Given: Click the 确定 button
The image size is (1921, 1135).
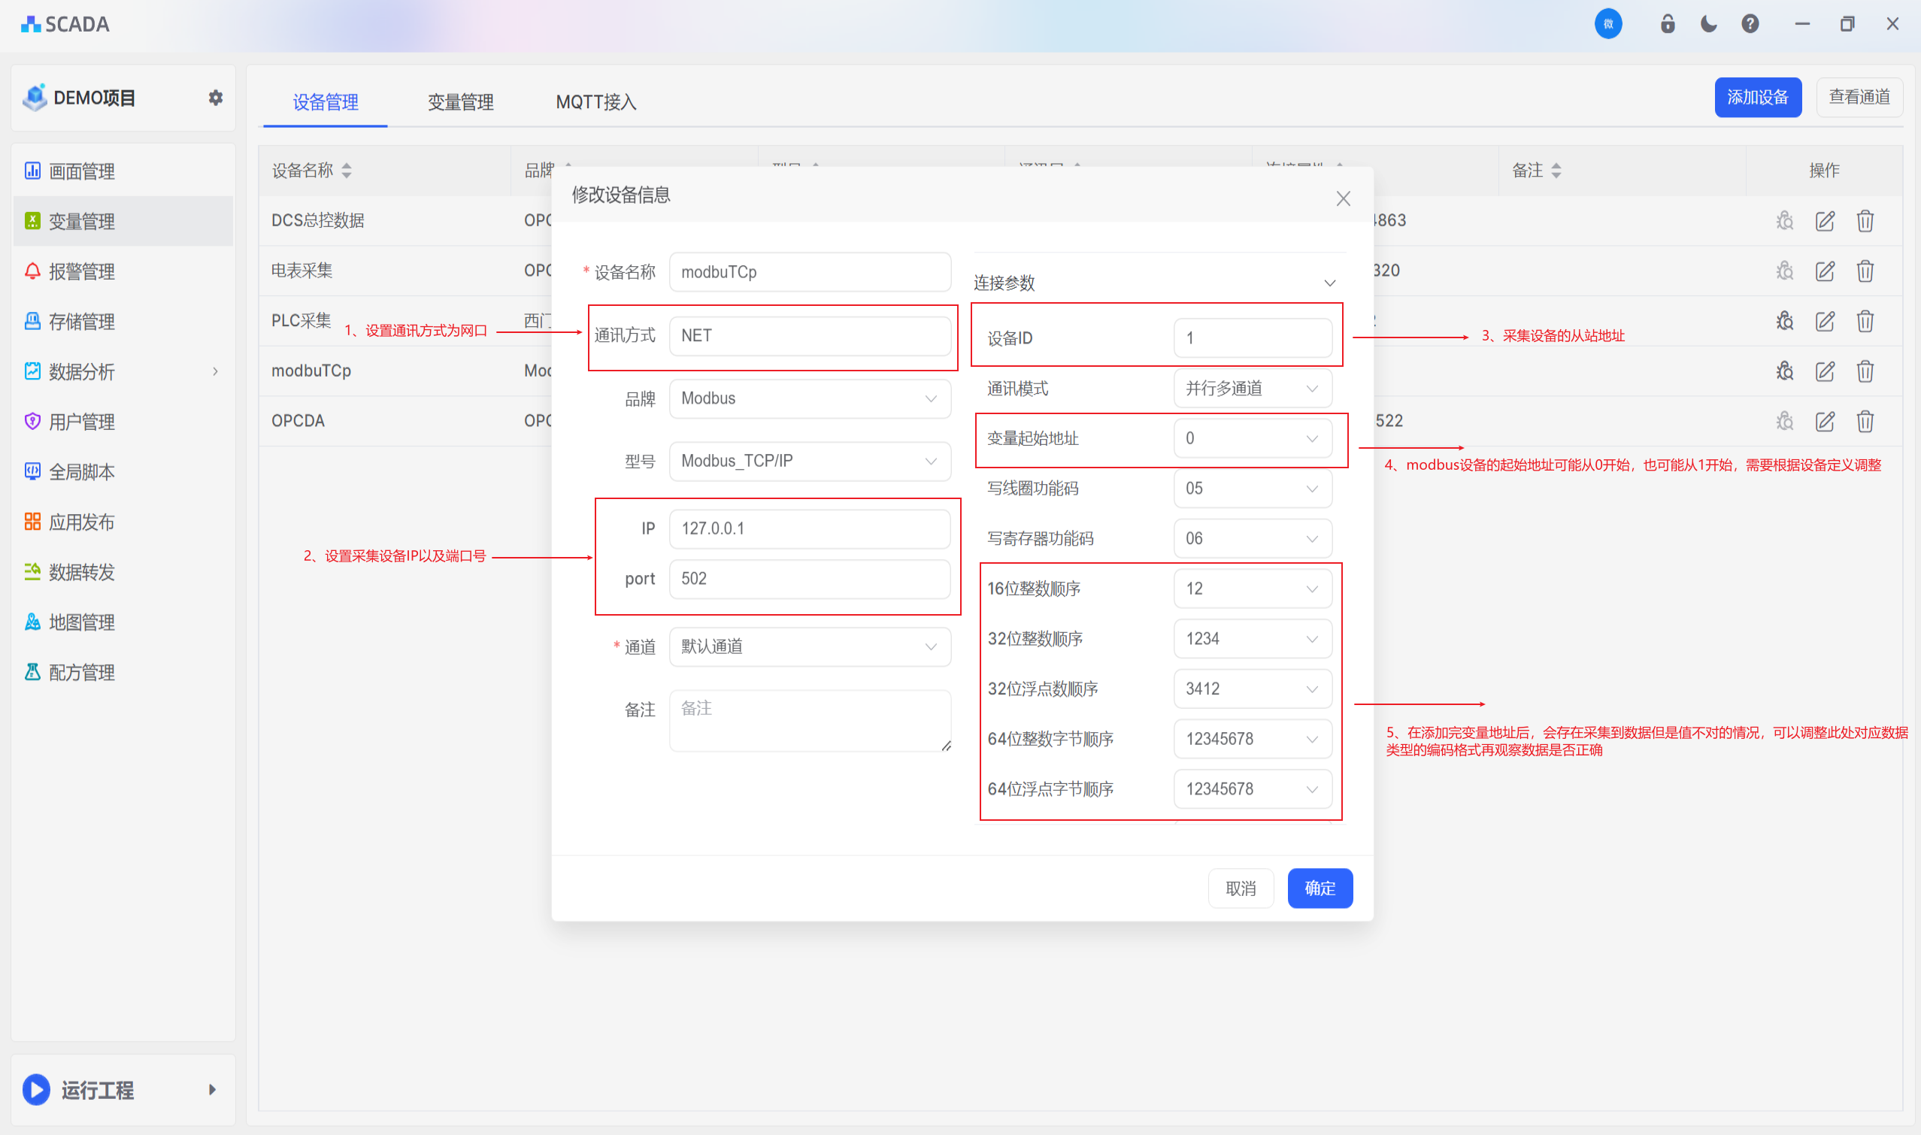Looking at the screenshot, I should 1320,888.
